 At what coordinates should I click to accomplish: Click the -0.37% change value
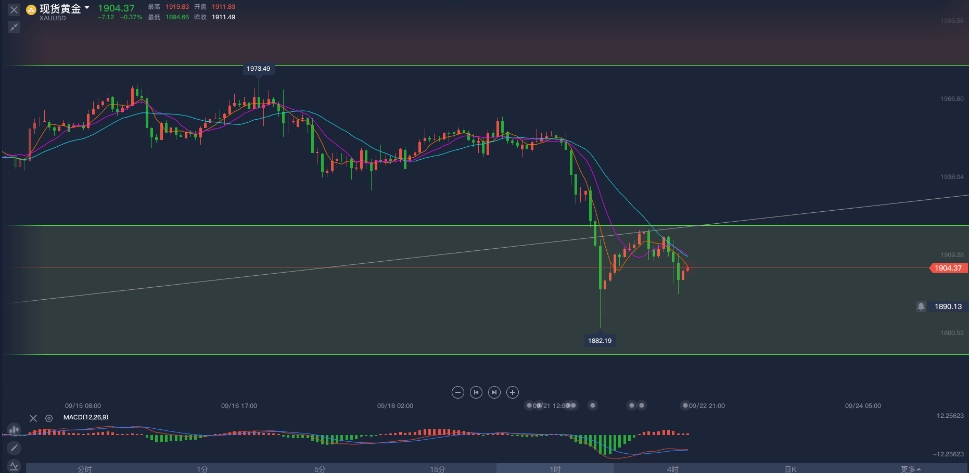click(131, 17)
